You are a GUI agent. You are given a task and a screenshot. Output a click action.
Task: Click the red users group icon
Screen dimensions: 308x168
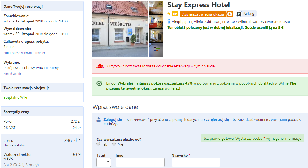tap(100, 66)
